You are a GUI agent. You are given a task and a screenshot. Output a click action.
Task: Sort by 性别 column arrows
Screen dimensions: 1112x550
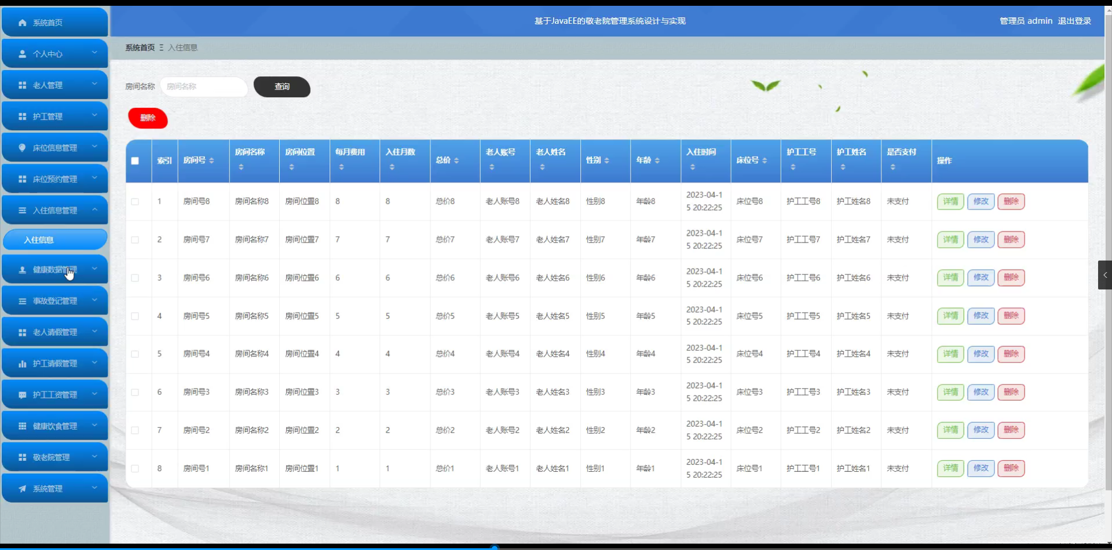[x=606, y=160]
